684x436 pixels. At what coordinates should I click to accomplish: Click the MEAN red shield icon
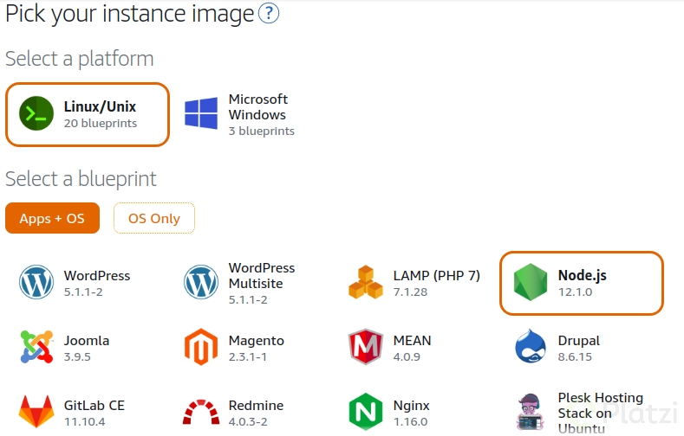(366, 347)
